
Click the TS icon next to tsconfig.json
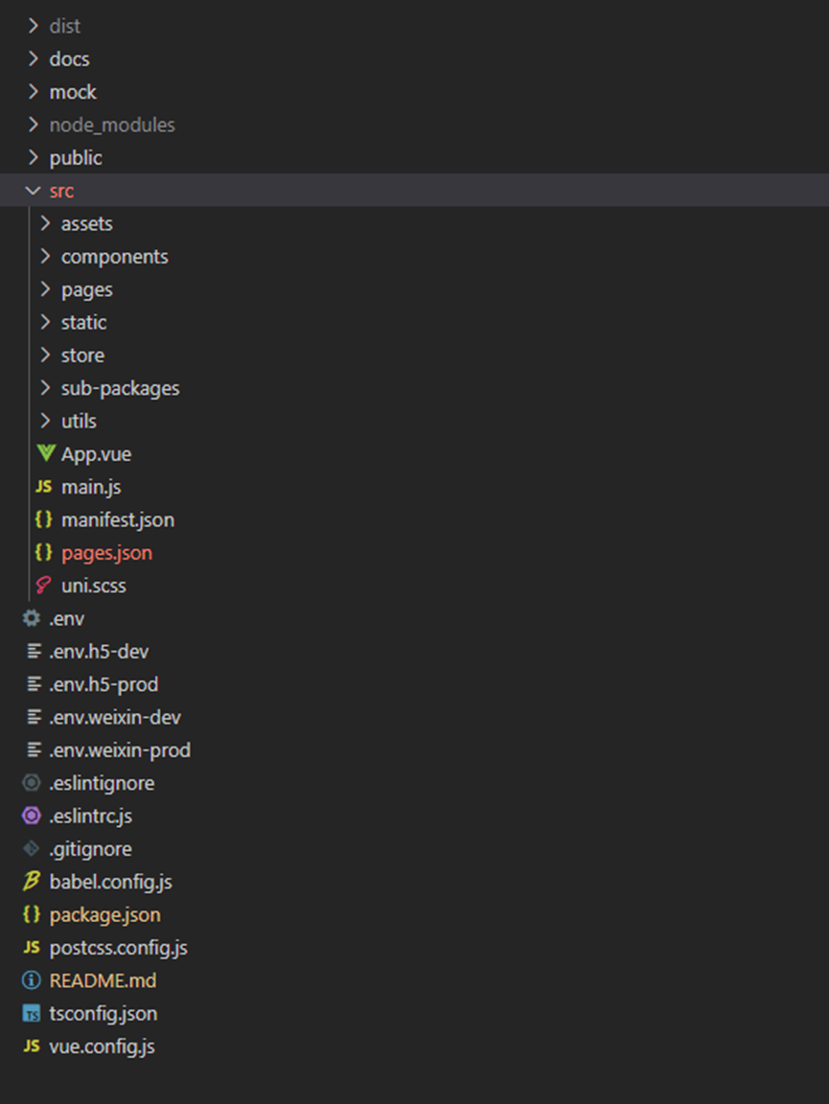point(32,1014)
